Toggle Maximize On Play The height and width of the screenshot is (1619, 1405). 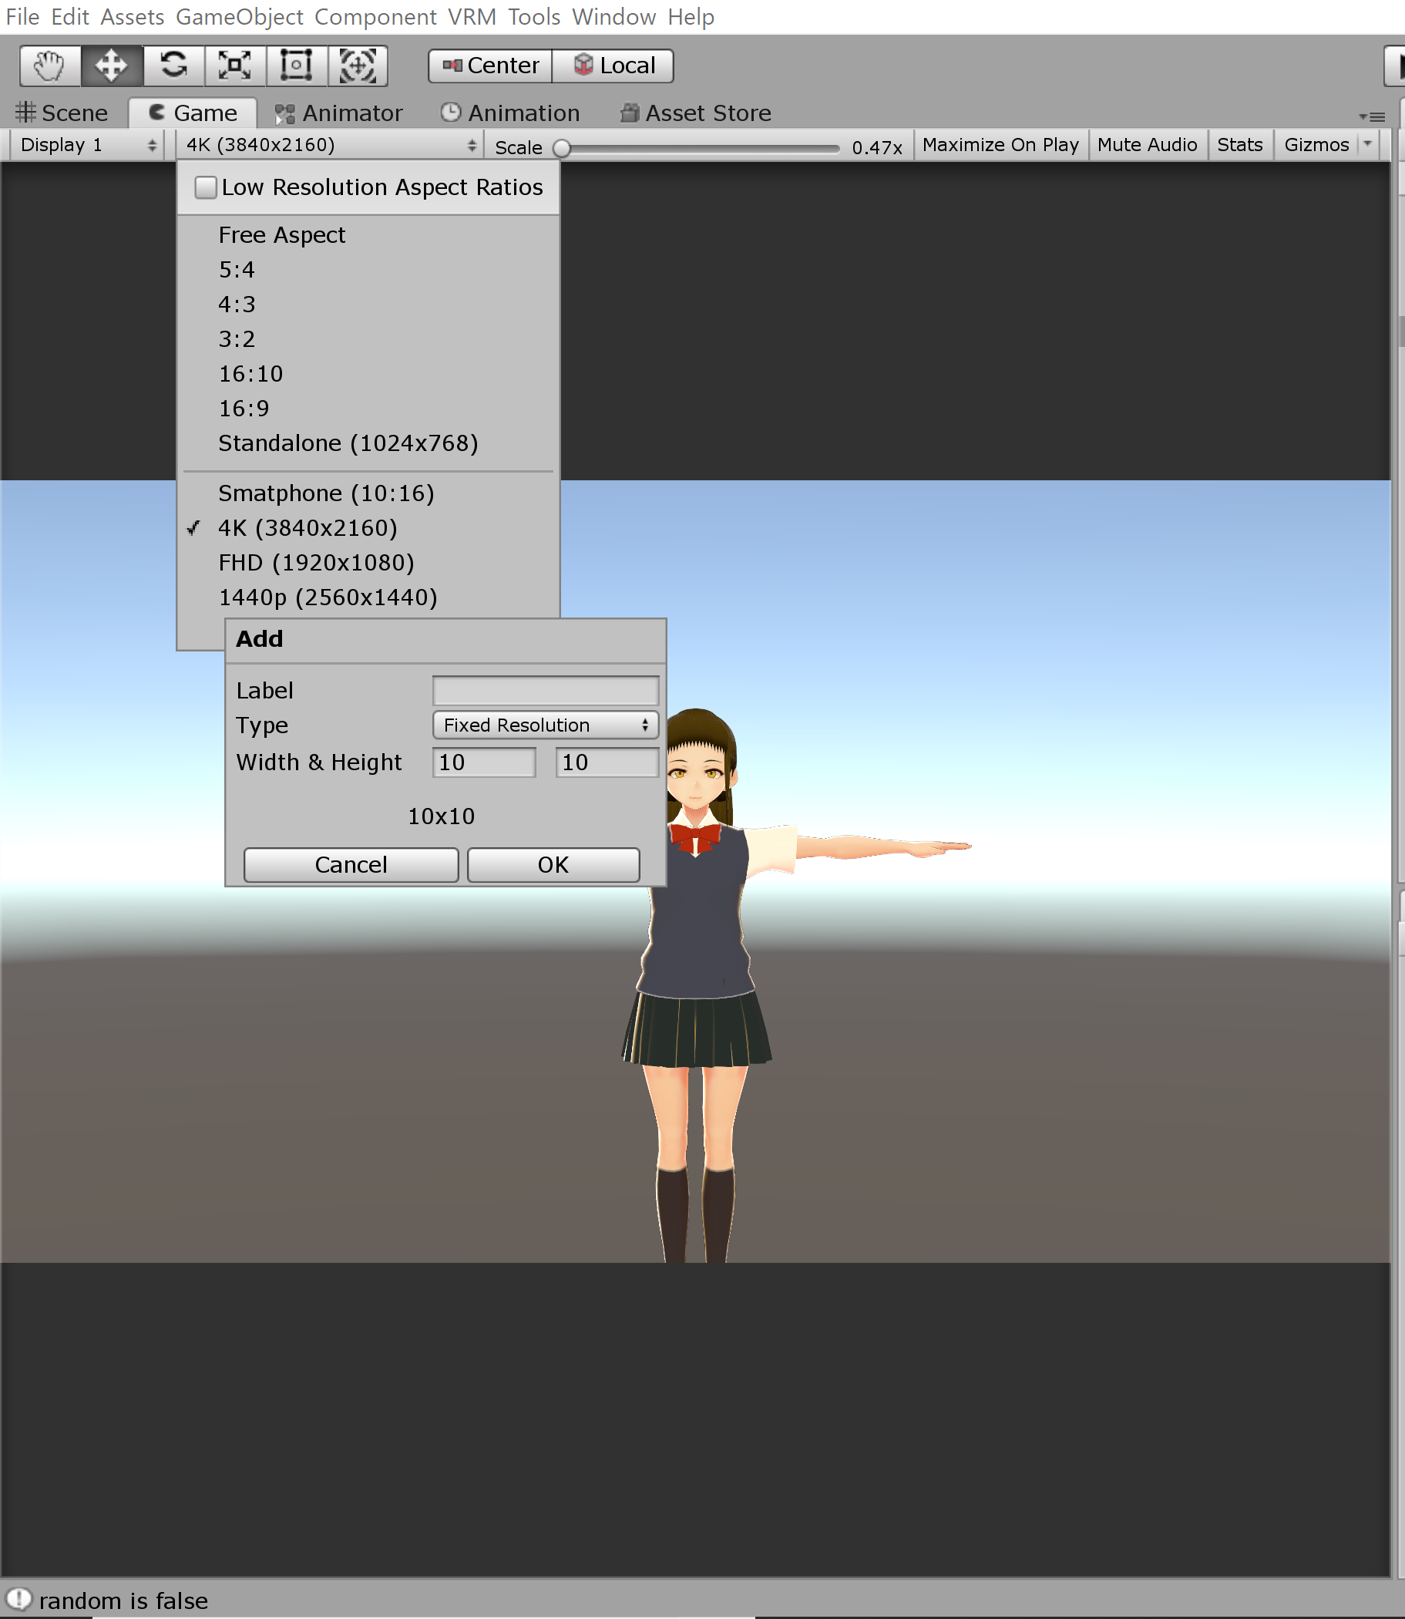1000,145
